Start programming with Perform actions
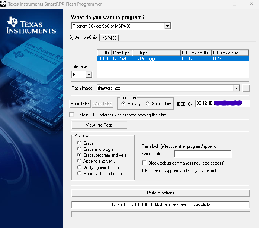 coord(160,193)
